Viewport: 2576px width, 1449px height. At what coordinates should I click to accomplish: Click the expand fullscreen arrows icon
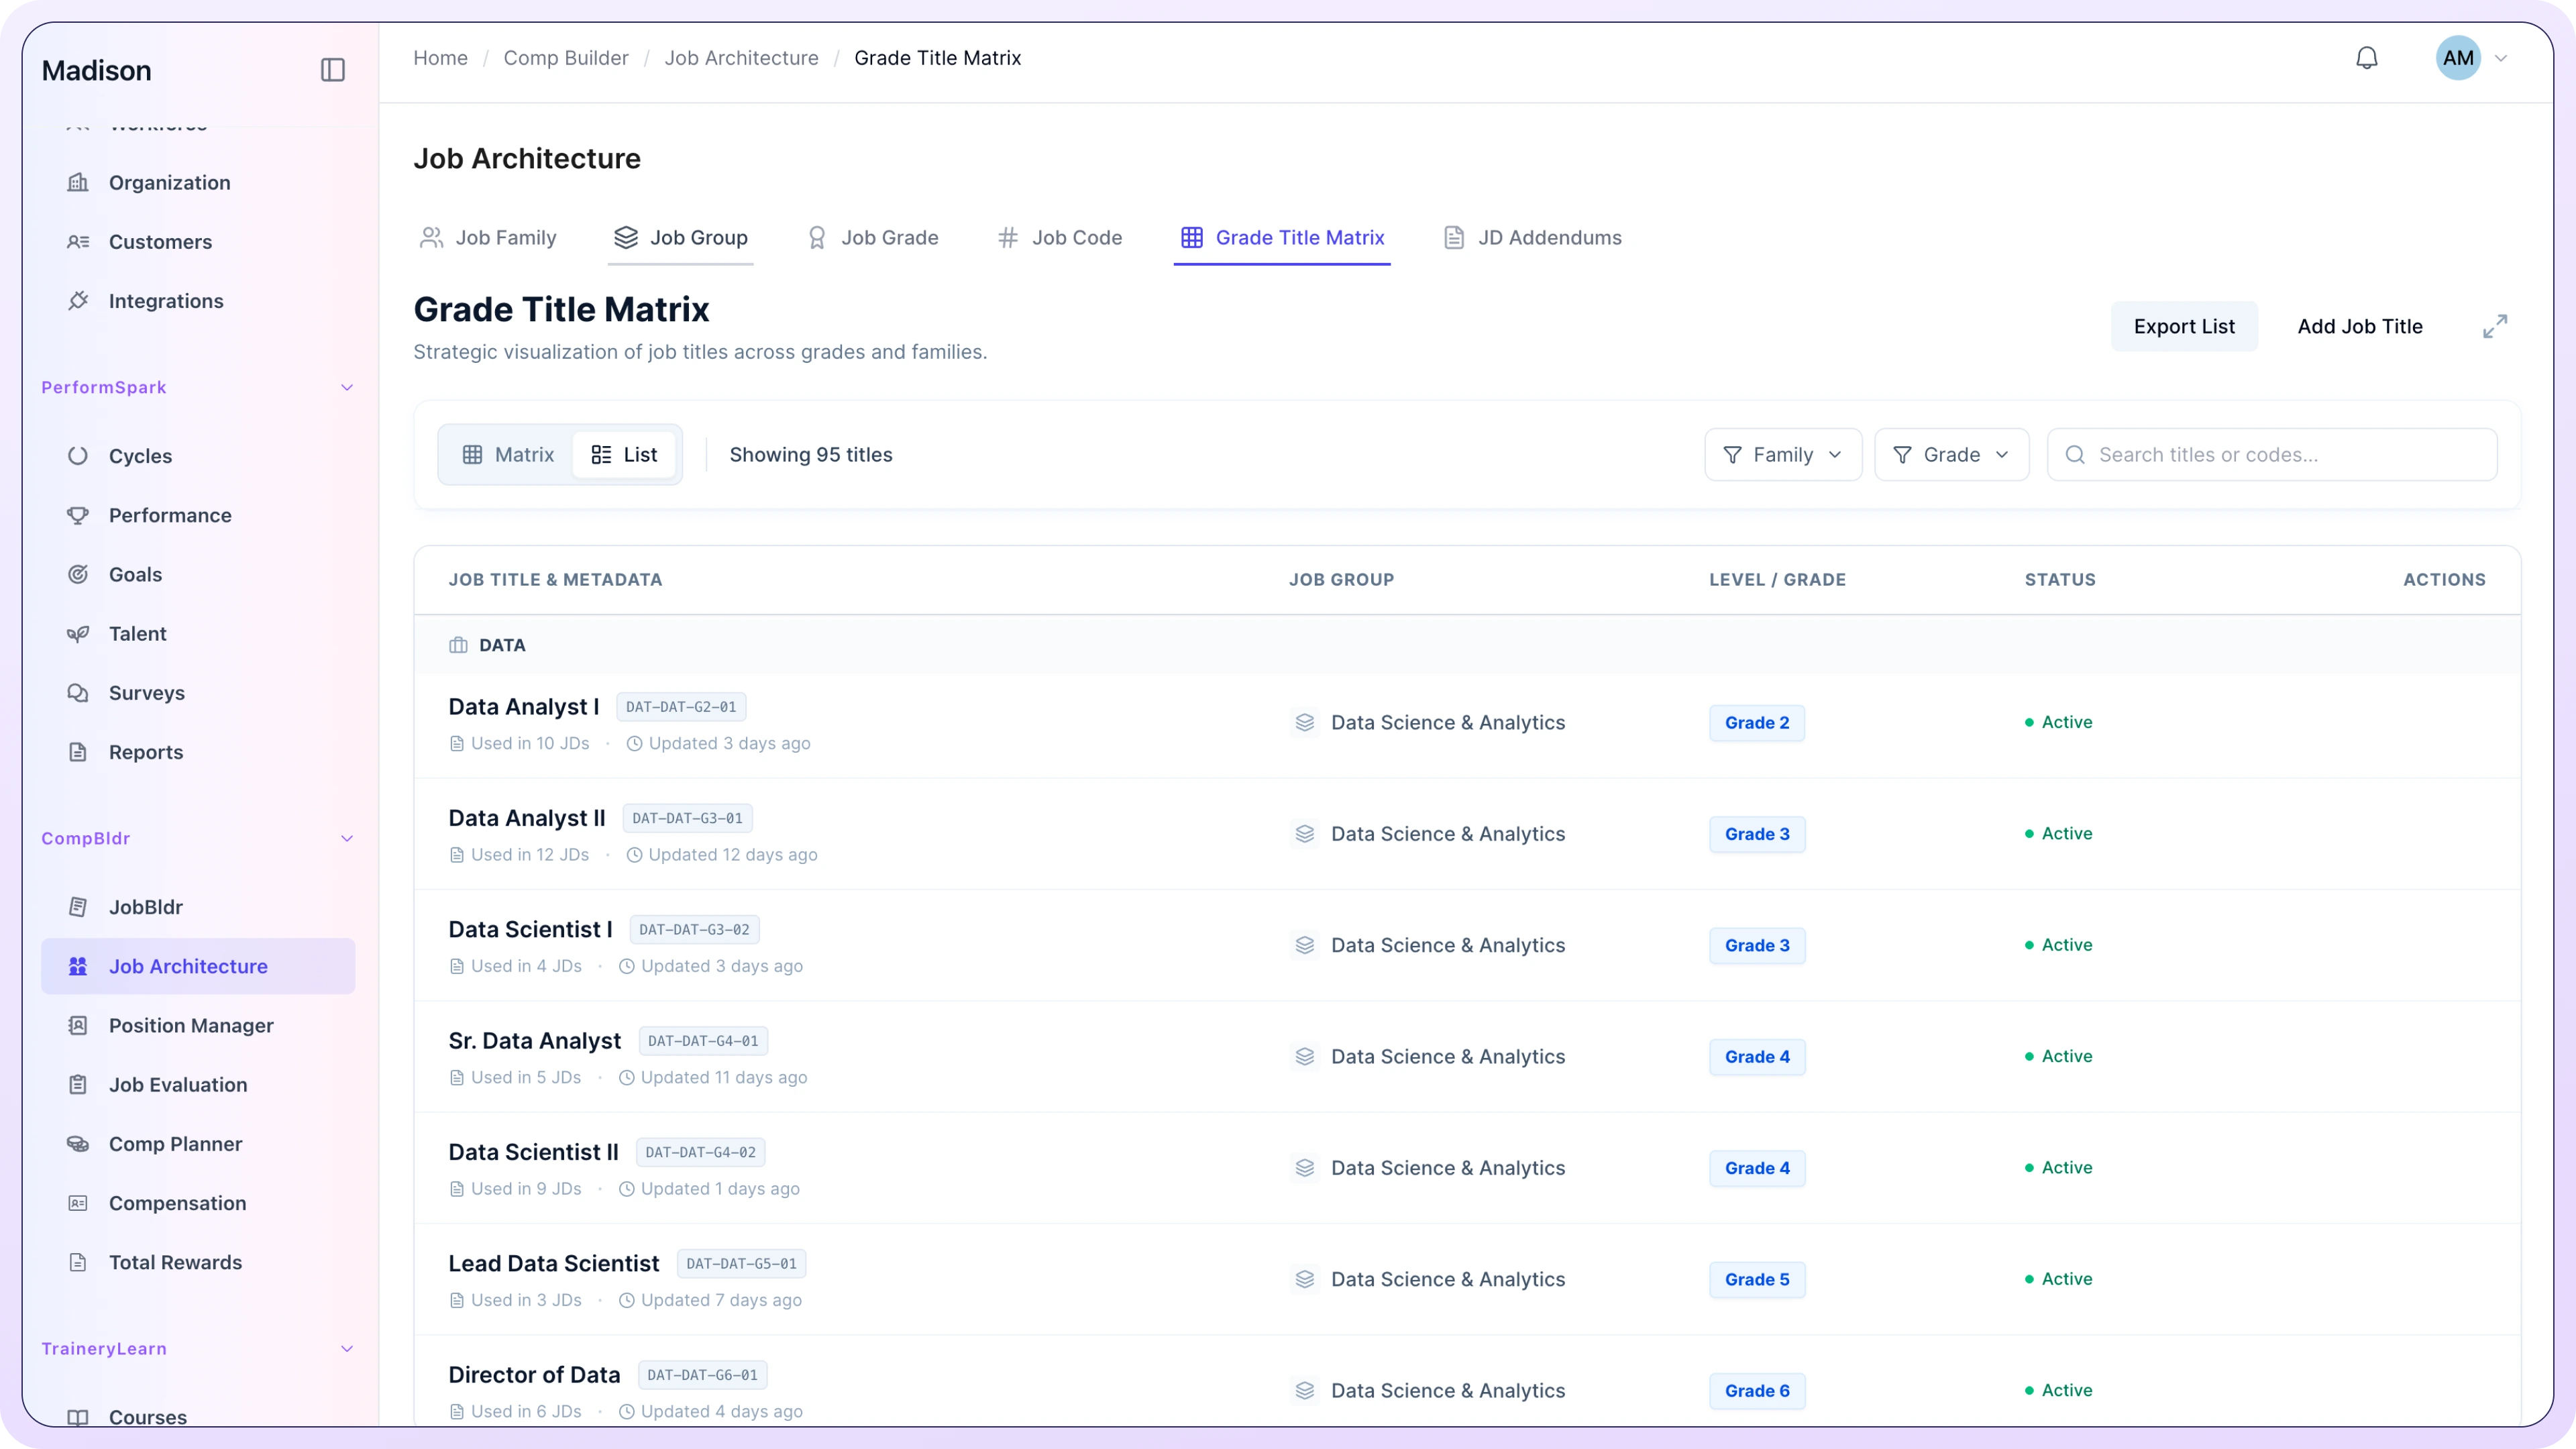tap(2494, 326)
